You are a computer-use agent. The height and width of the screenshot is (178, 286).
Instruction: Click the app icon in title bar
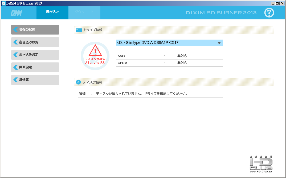click(4, 3)
